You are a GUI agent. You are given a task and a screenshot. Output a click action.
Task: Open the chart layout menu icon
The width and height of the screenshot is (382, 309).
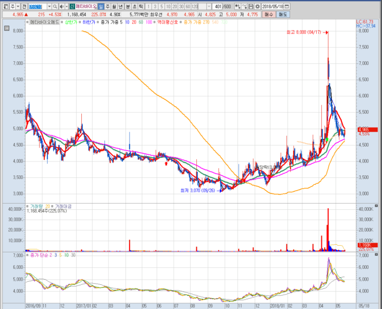point(6,7)
